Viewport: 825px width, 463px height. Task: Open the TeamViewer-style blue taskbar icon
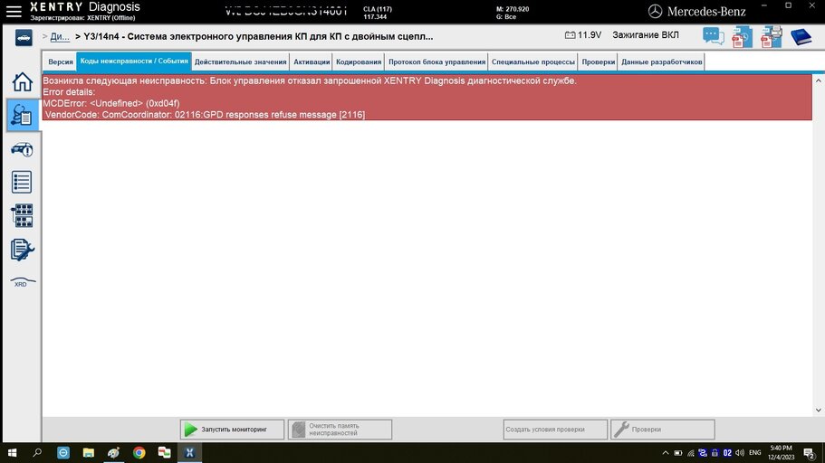63,452
